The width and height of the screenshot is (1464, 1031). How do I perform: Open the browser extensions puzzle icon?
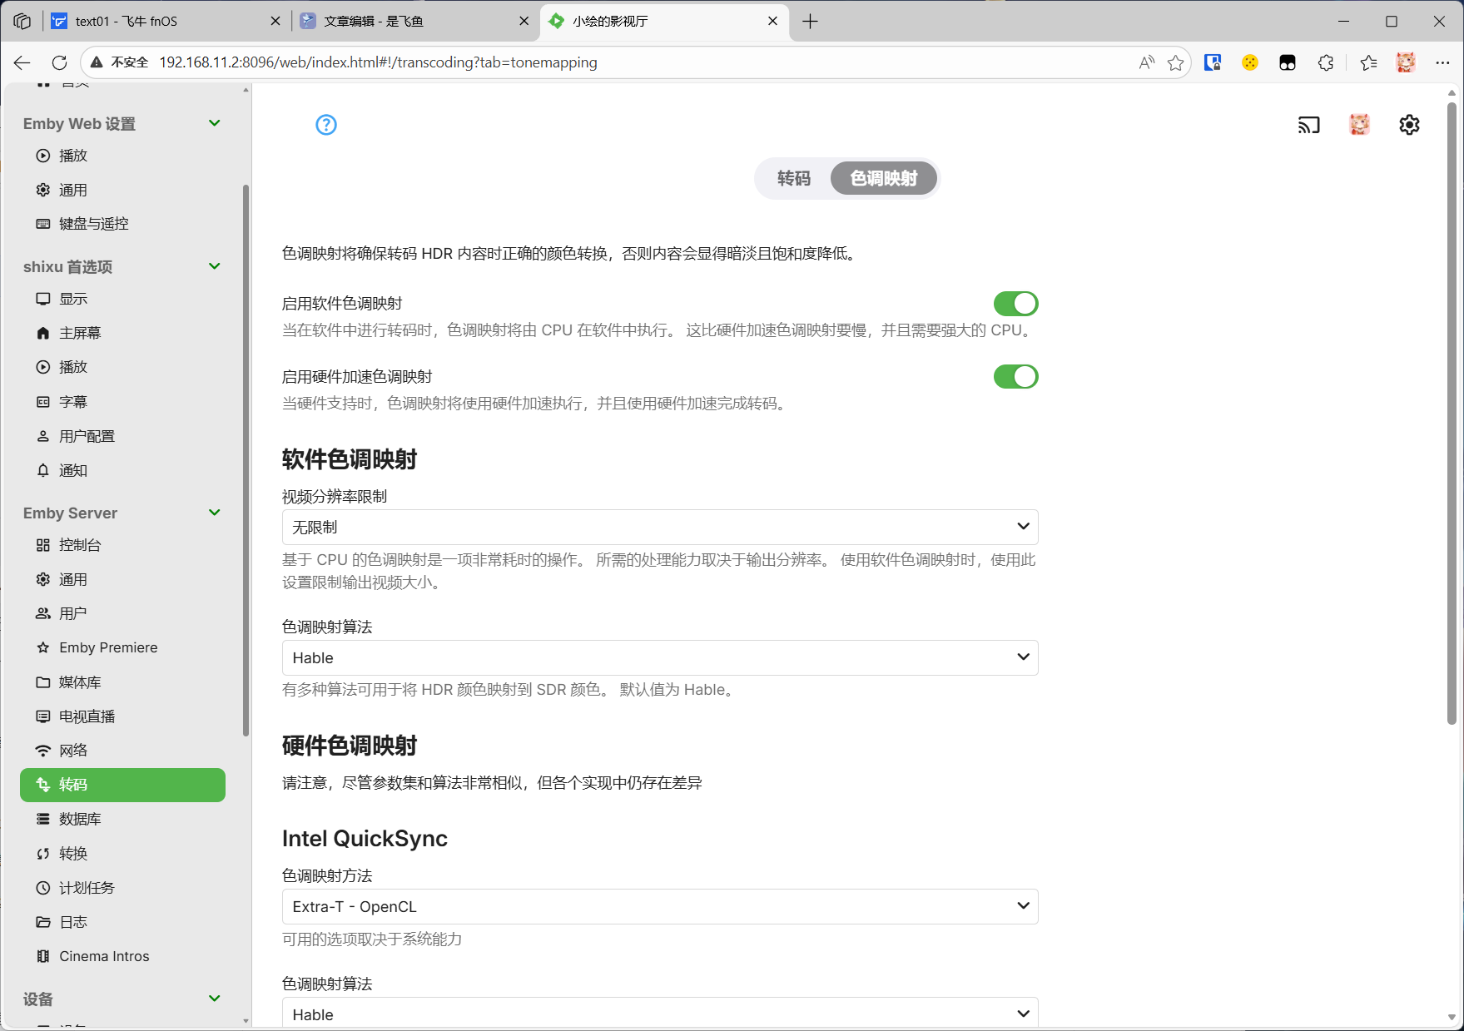pos(1326,62)
